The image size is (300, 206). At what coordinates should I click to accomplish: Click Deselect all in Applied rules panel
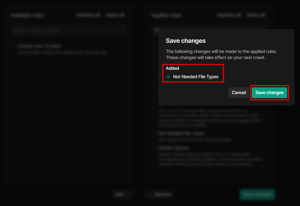click(x=229, y=15)
